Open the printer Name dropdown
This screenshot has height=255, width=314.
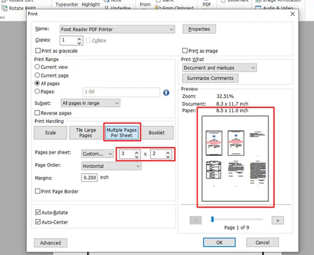coord(117,29)
